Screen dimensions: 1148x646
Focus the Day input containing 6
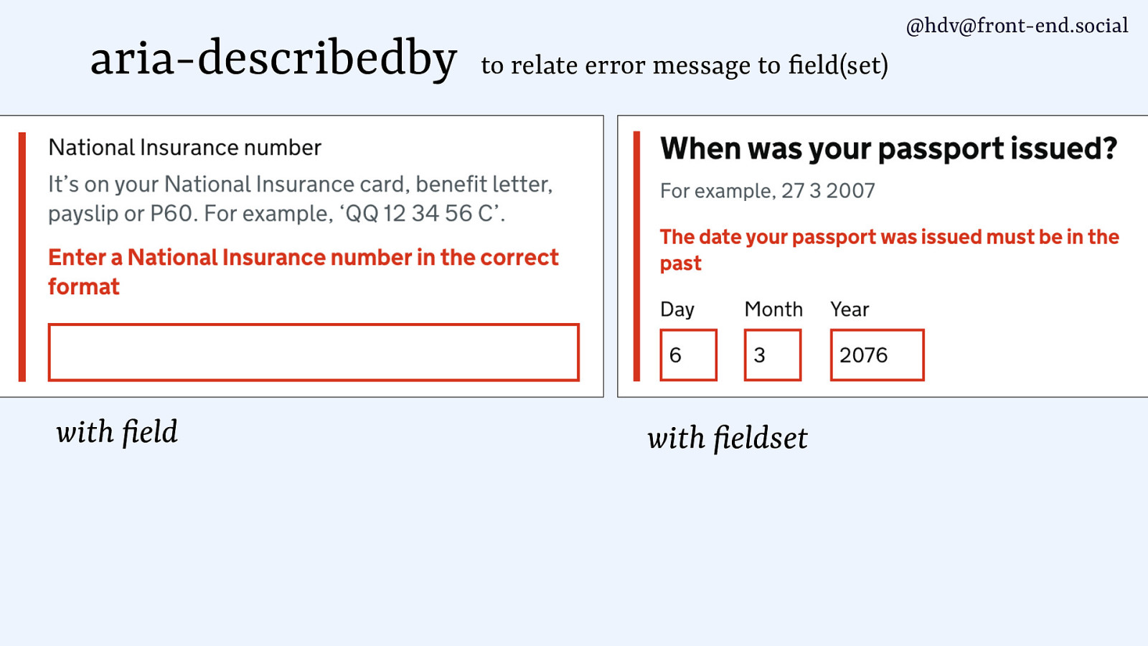[688, 355]
